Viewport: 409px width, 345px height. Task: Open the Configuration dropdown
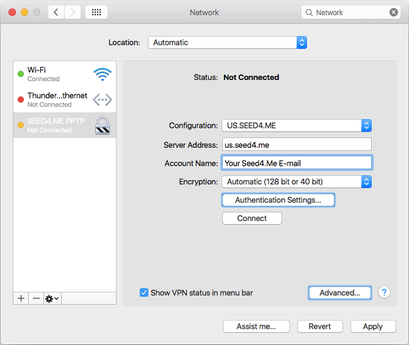click(296, 125)
